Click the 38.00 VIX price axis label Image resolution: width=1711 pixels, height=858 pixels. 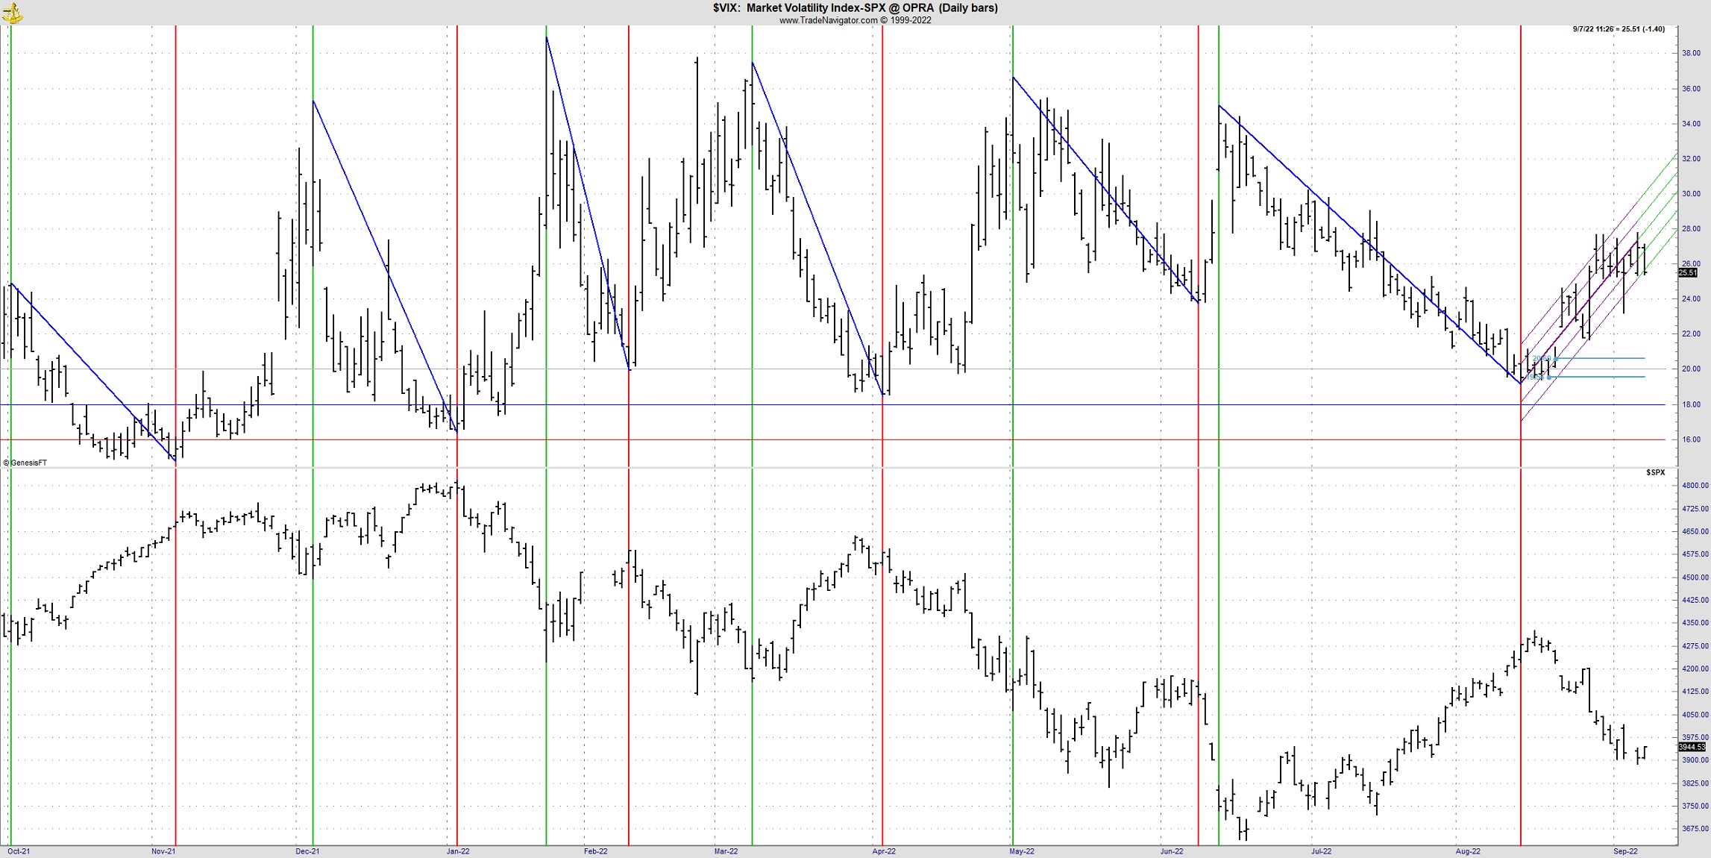[1691, 54]
